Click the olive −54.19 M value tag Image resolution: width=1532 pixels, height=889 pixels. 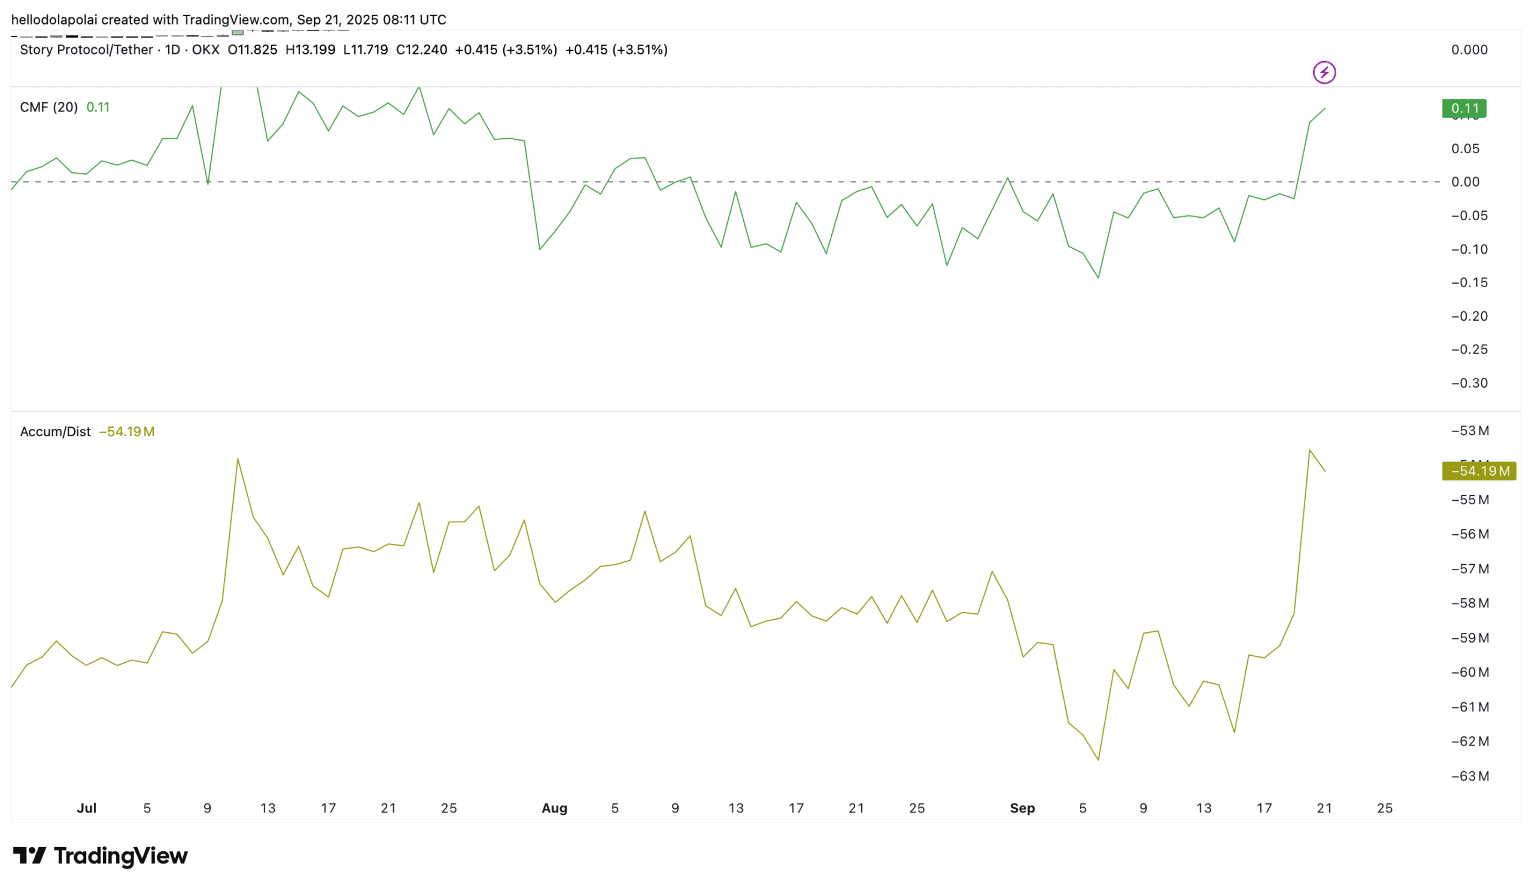[1479, 471]
